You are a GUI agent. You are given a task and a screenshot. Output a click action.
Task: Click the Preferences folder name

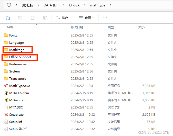tap(18, 64)
